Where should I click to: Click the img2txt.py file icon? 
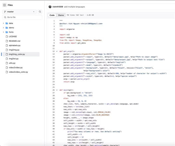coord(7,59)
